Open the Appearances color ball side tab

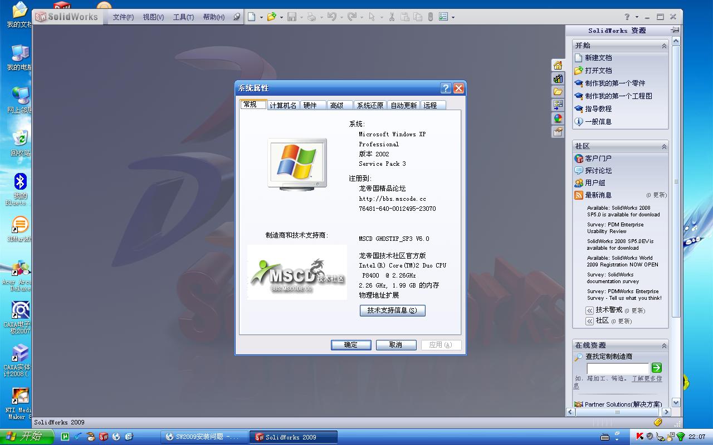558,118
